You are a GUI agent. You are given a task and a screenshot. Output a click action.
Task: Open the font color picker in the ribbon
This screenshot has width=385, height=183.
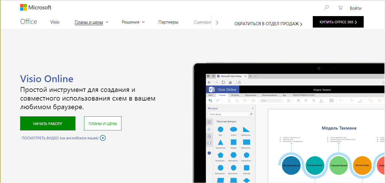point(321,101)
